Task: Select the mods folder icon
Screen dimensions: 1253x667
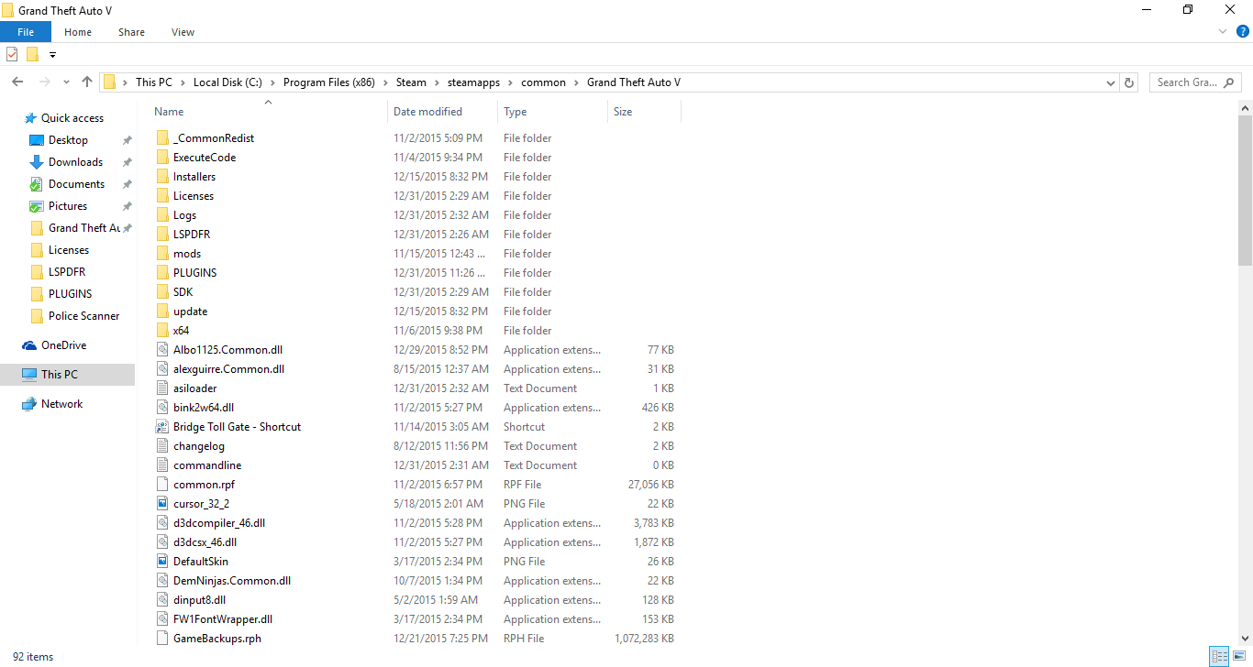Action: tap(162, 254)
